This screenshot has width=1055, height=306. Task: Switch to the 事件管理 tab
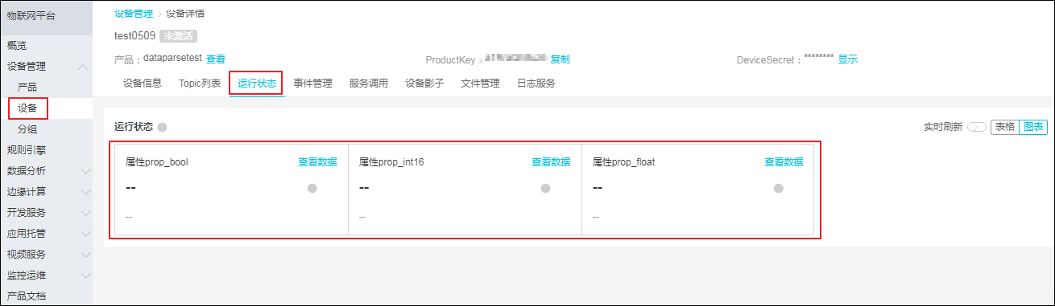pyautogui.click(x=312, y=84)
